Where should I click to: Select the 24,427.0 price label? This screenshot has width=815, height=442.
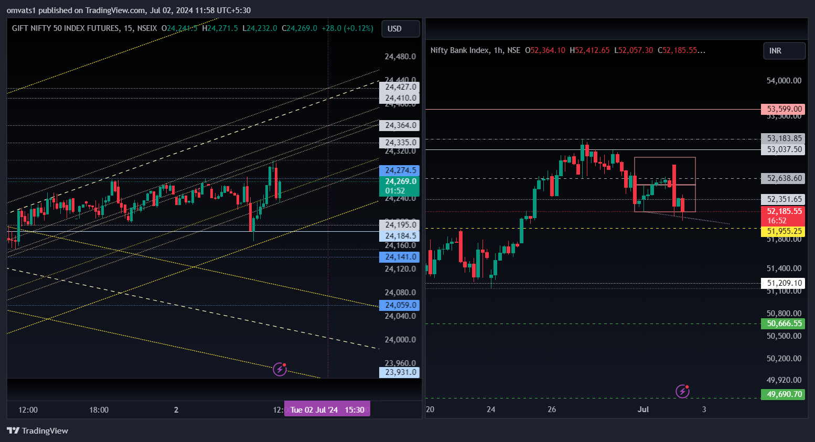click(399, 87)
